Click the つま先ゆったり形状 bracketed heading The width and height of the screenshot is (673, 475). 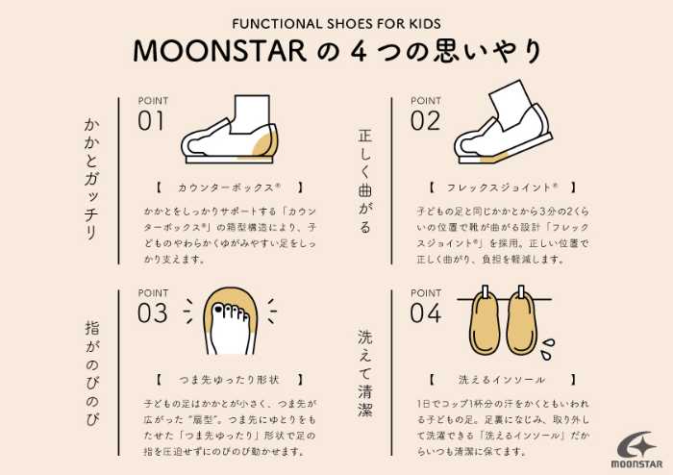pos(230,379)
